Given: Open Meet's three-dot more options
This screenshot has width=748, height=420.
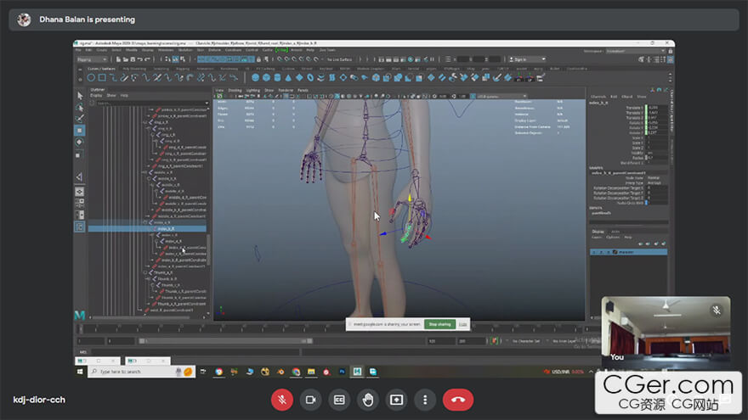Looking at the screenshot, I should pos(425,400).
